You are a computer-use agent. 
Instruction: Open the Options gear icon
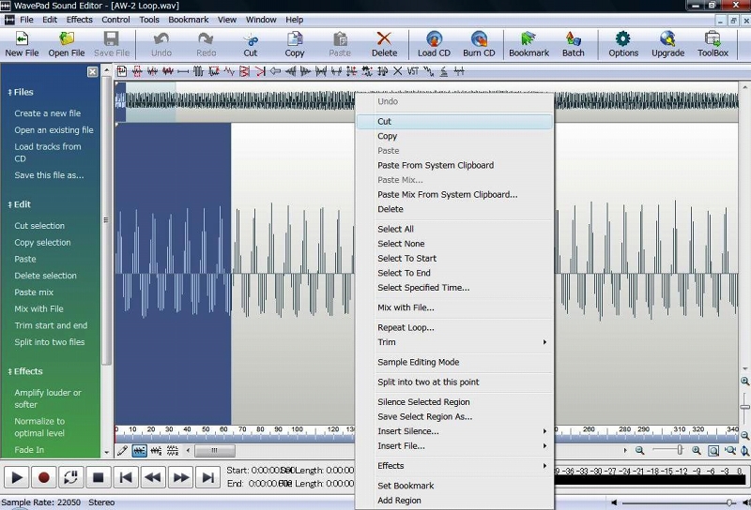[x=623, y=38]
